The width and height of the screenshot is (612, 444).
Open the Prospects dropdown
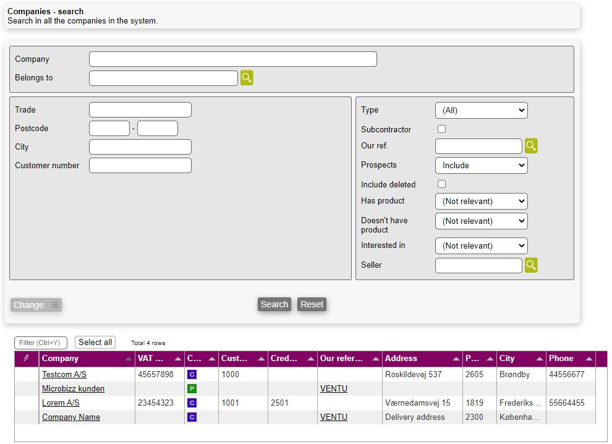(481, 166)
